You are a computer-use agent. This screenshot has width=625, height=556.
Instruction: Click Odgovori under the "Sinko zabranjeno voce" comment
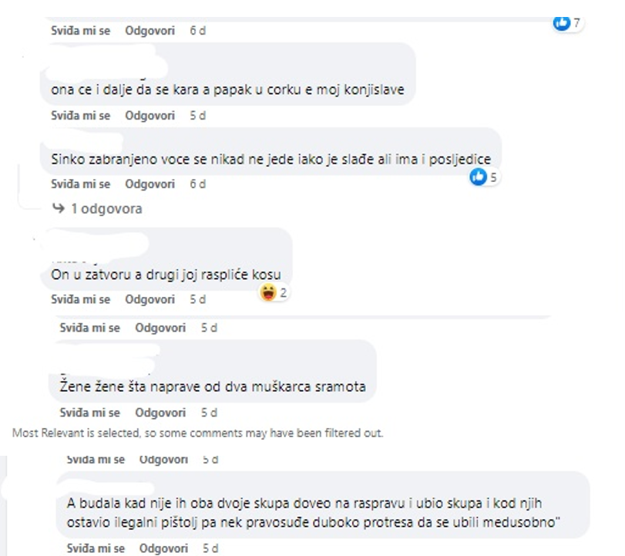click(x=150, y=184)
